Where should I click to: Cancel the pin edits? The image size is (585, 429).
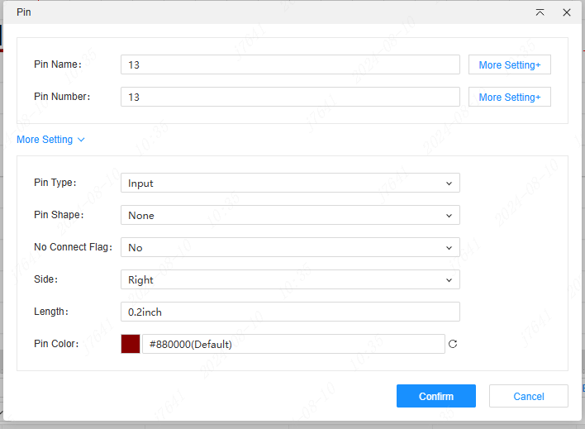pos(528,396)
